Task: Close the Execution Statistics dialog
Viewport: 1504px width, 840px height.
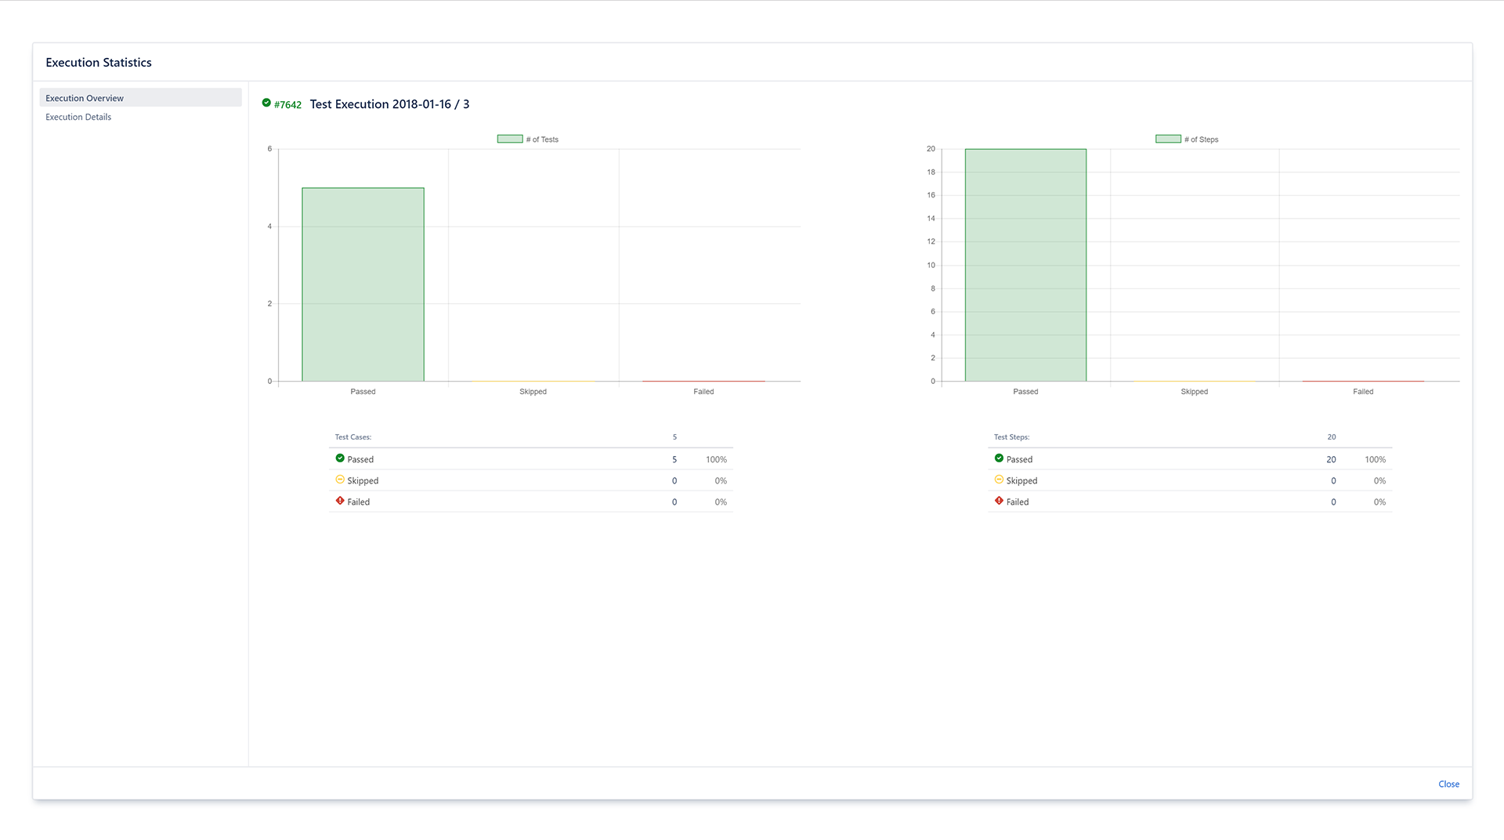Action: (x=1448, y=784)
